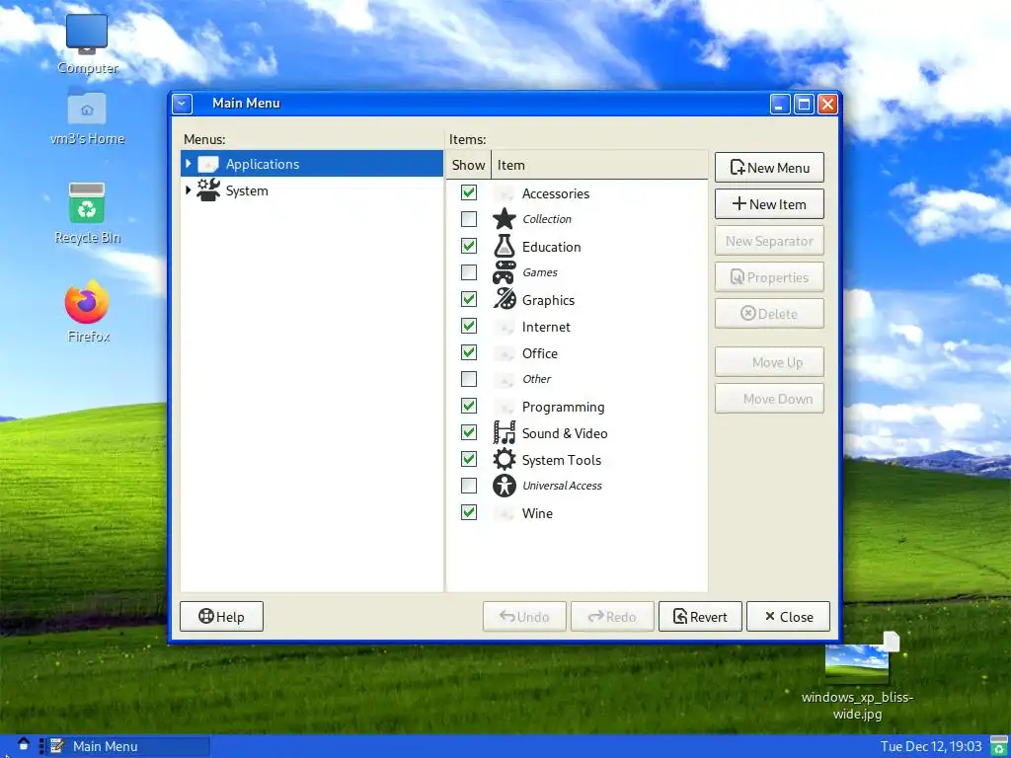Enable the Other show checkbox
Image resolution: width=1011 pixels, height=758 pixels.
469,379
